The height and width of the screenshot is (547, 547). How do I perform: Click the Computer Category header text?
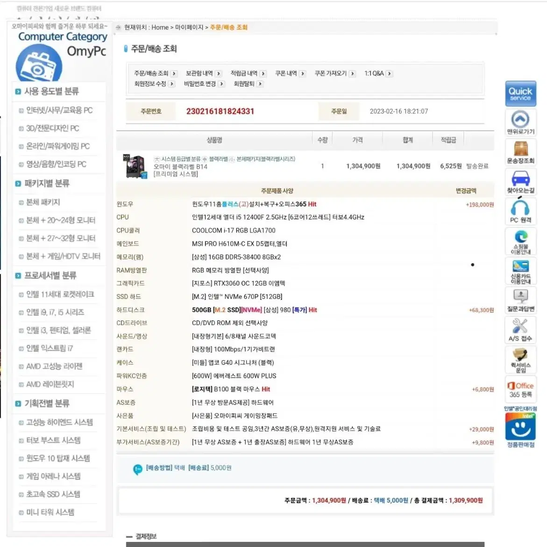pos(63,36)
